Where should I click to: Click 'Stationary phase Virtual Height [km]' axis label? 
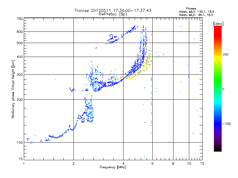click(x=13, y=89)
